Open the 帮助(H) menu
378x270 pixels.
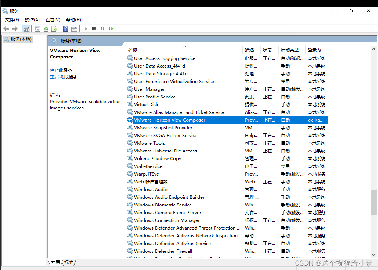[x=73, y=20]
